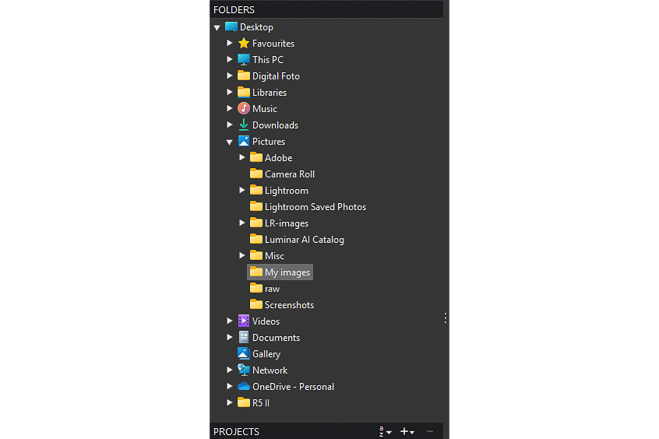659x439 pixels.
Task: Click the raw folder icon
Action: (x=256, y=288)
